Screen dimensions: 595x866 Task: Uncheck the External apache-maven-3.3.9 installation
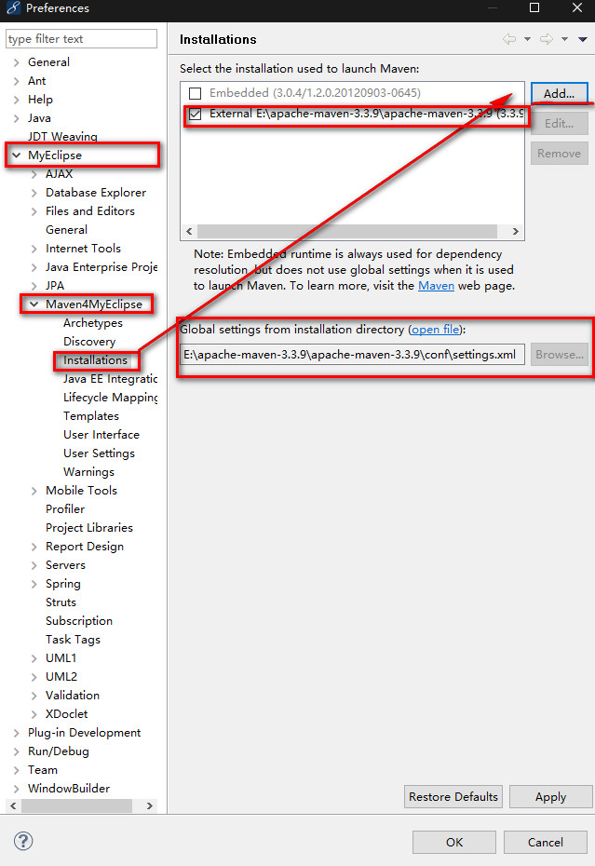(195, 114)
